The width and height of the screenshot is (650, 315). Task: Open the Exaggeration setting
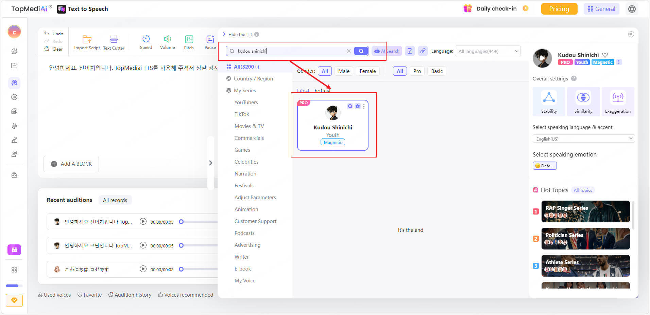[x=618, y=101]
